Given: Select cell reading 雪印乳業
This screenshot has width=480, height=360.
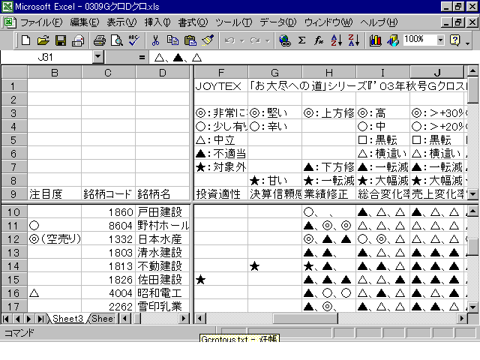Looking at the screenshot, I should (x=163, y=306).
